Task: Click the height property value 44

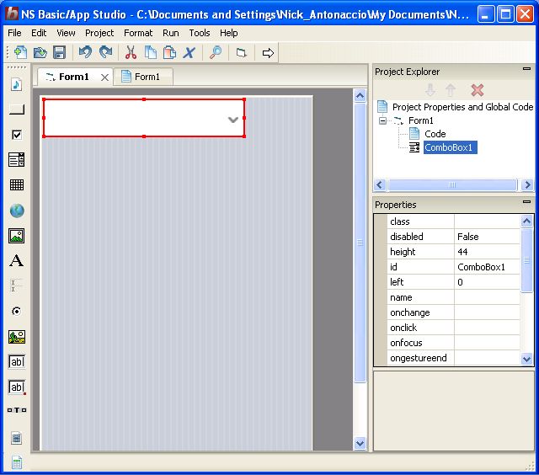Action: click(487, 252)
